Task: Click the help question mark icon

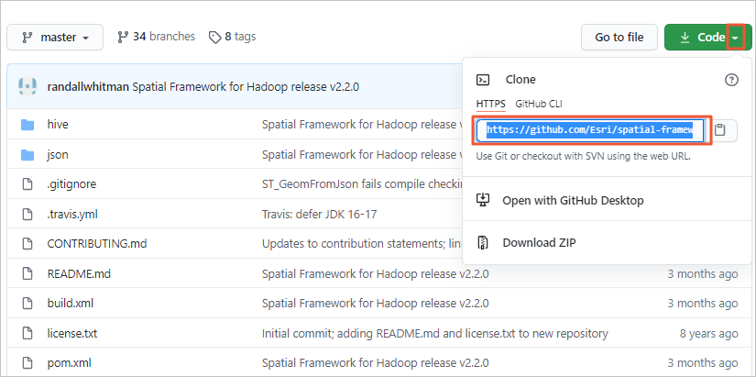Action: click(x=730, y=80)
